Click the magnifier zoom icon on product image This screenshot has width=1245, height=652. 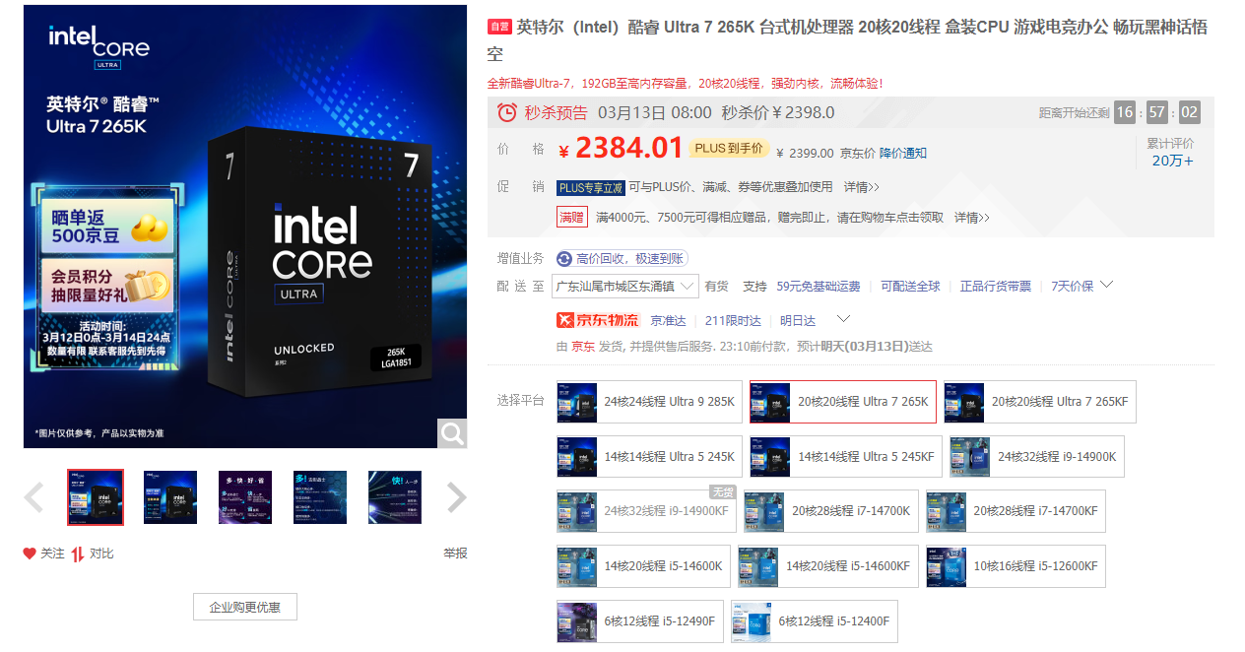(452, 433)
